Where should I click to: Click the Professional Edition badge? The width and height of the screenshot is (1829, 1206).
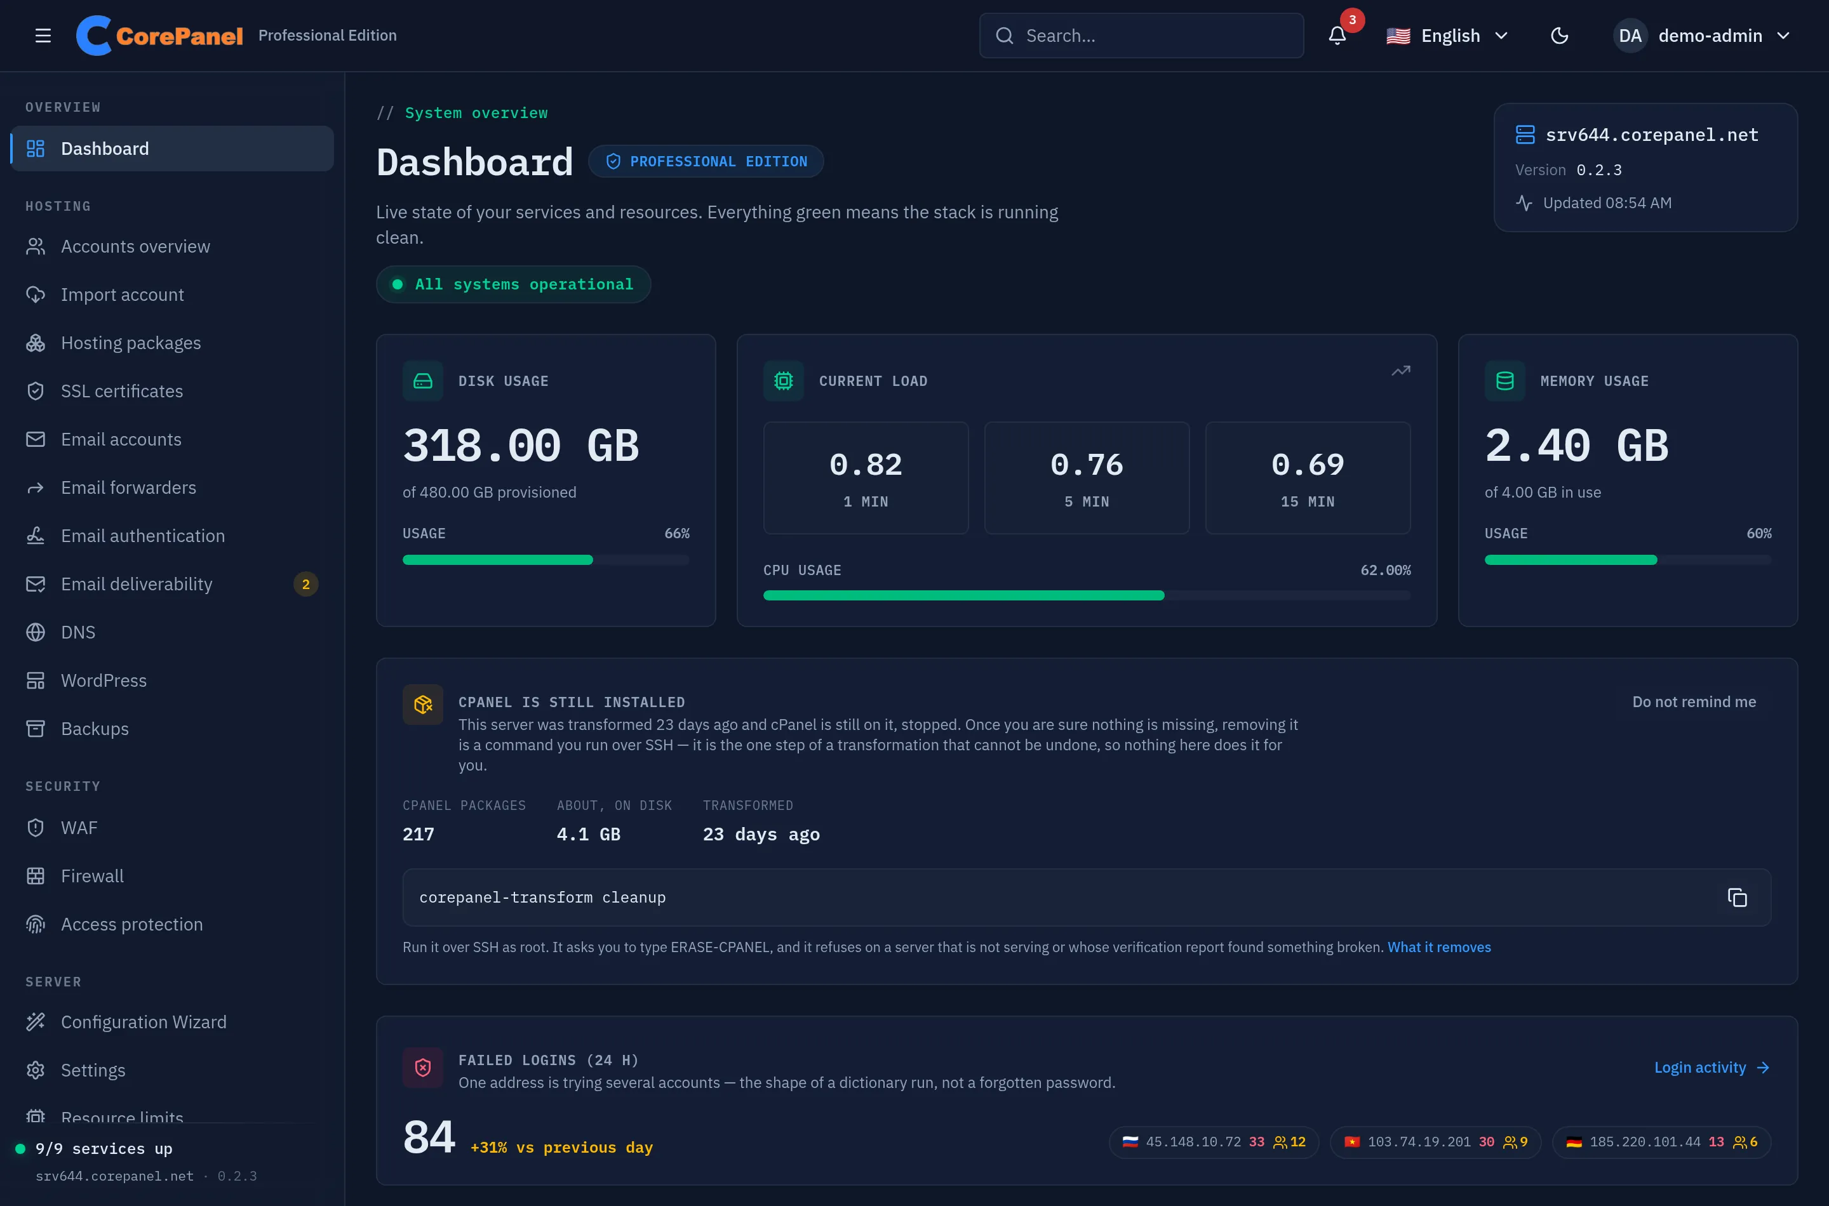coord(706,161)
